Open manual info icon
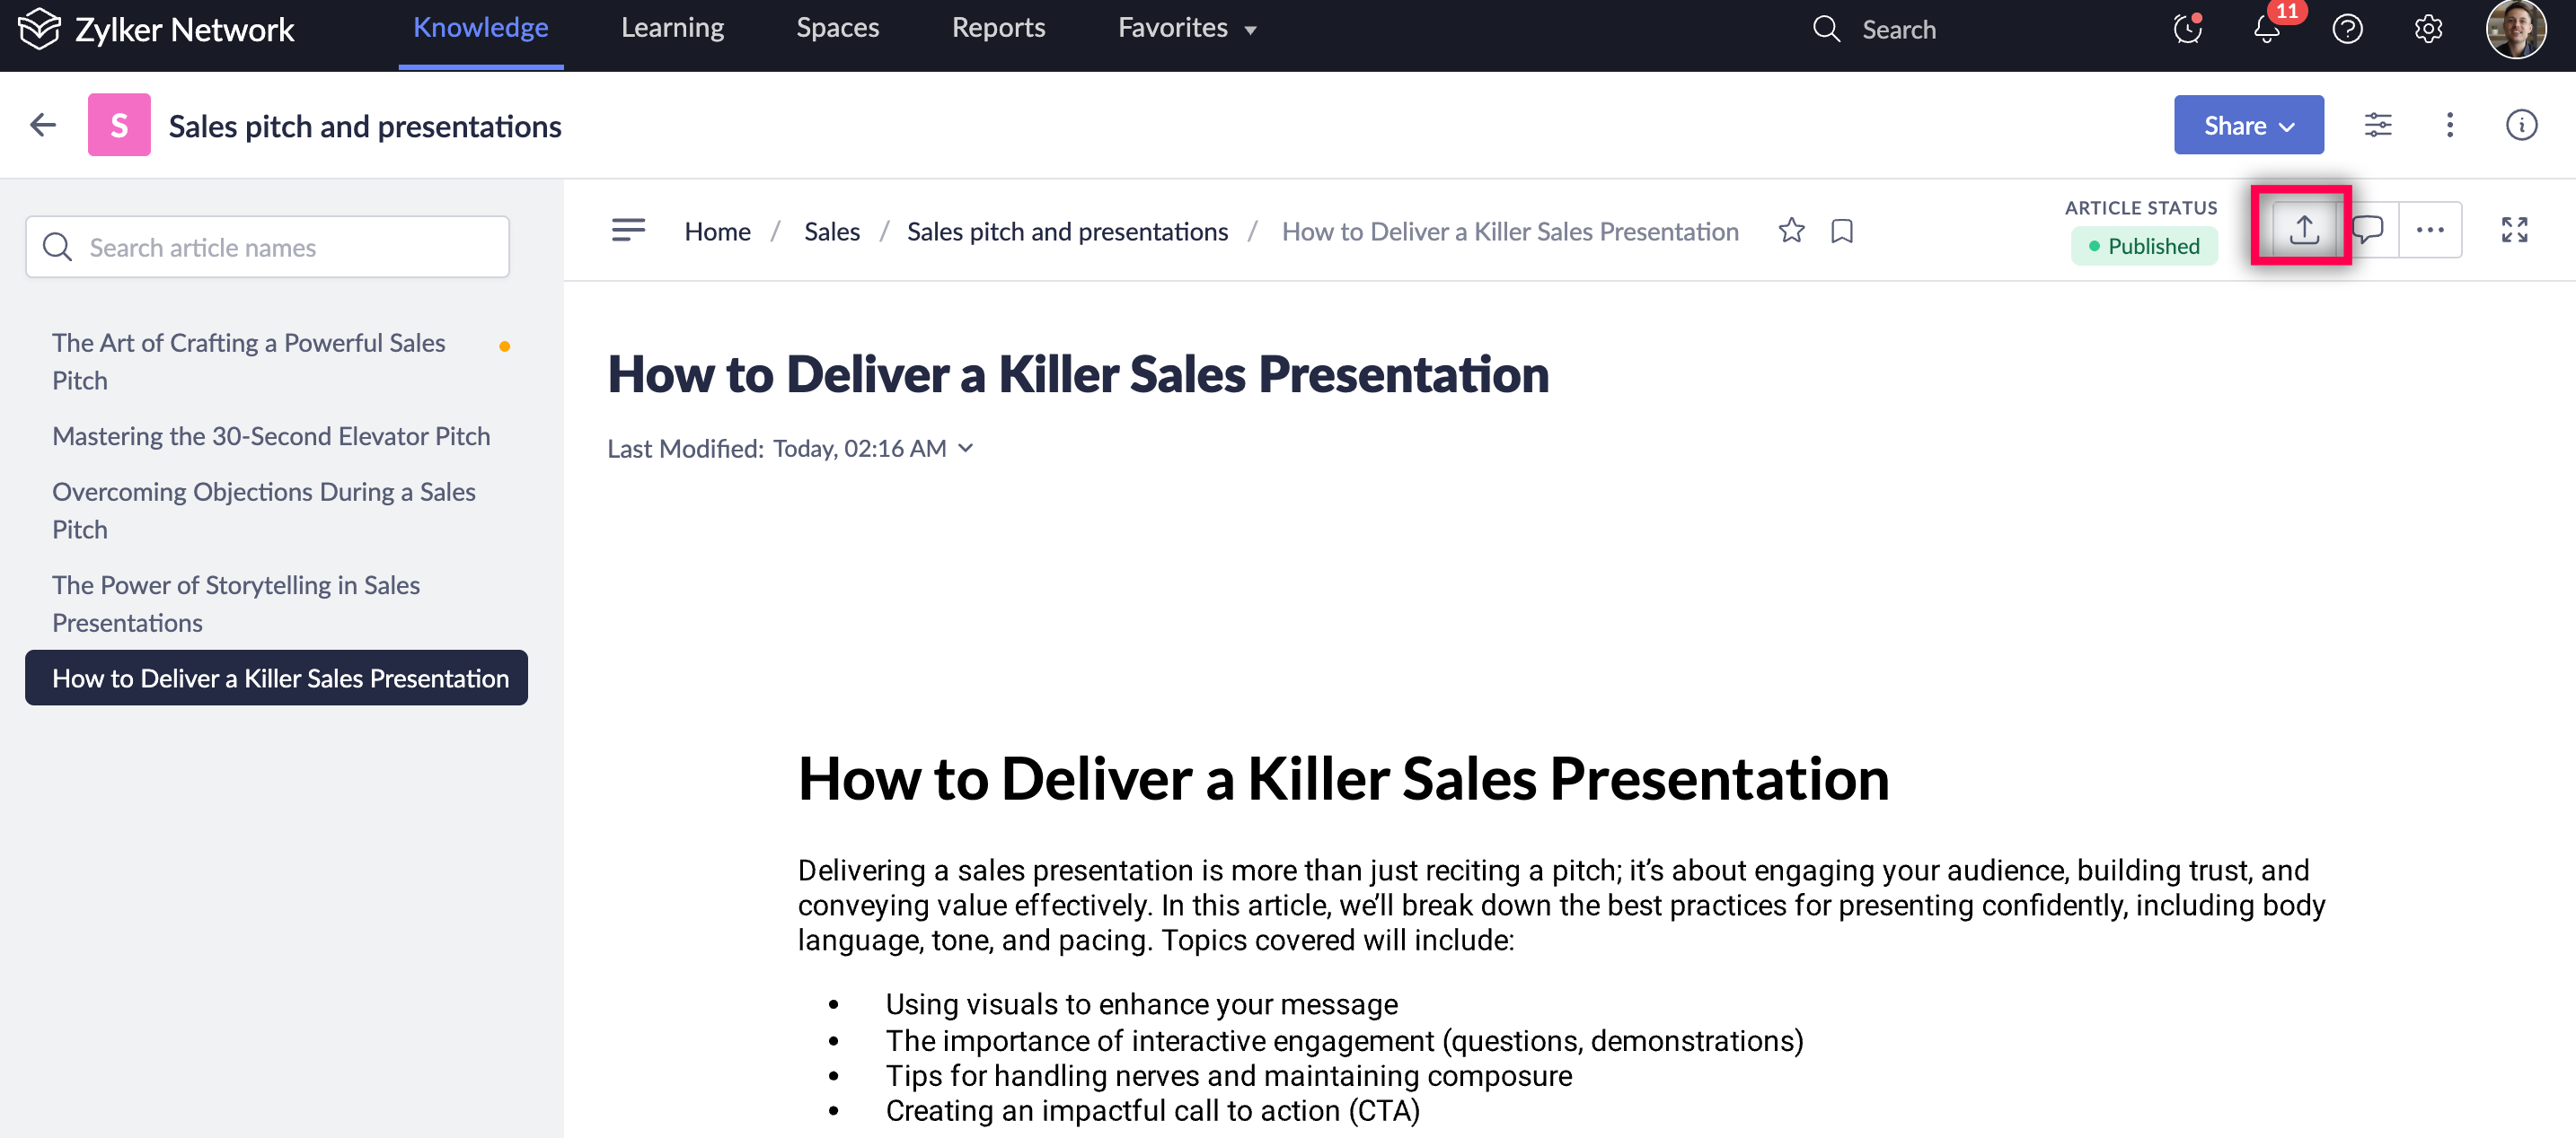This screenshot has width=2576, height=1138. pos(2521,125)
